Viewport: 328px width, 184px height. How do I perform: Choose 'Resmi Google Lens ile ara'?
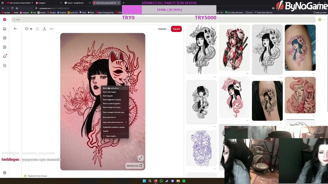[x=115, y=107]
